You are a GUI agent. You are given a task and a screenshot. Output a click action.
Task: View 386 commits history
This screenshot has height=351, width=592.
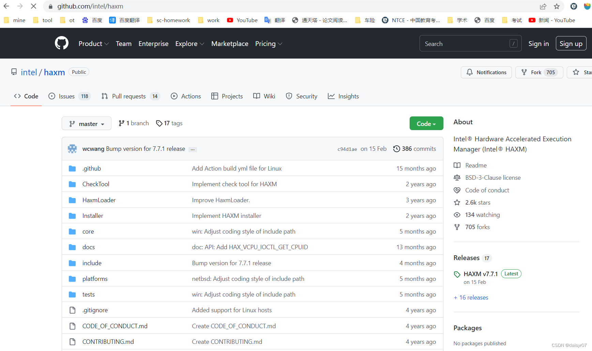coord(414,149)
